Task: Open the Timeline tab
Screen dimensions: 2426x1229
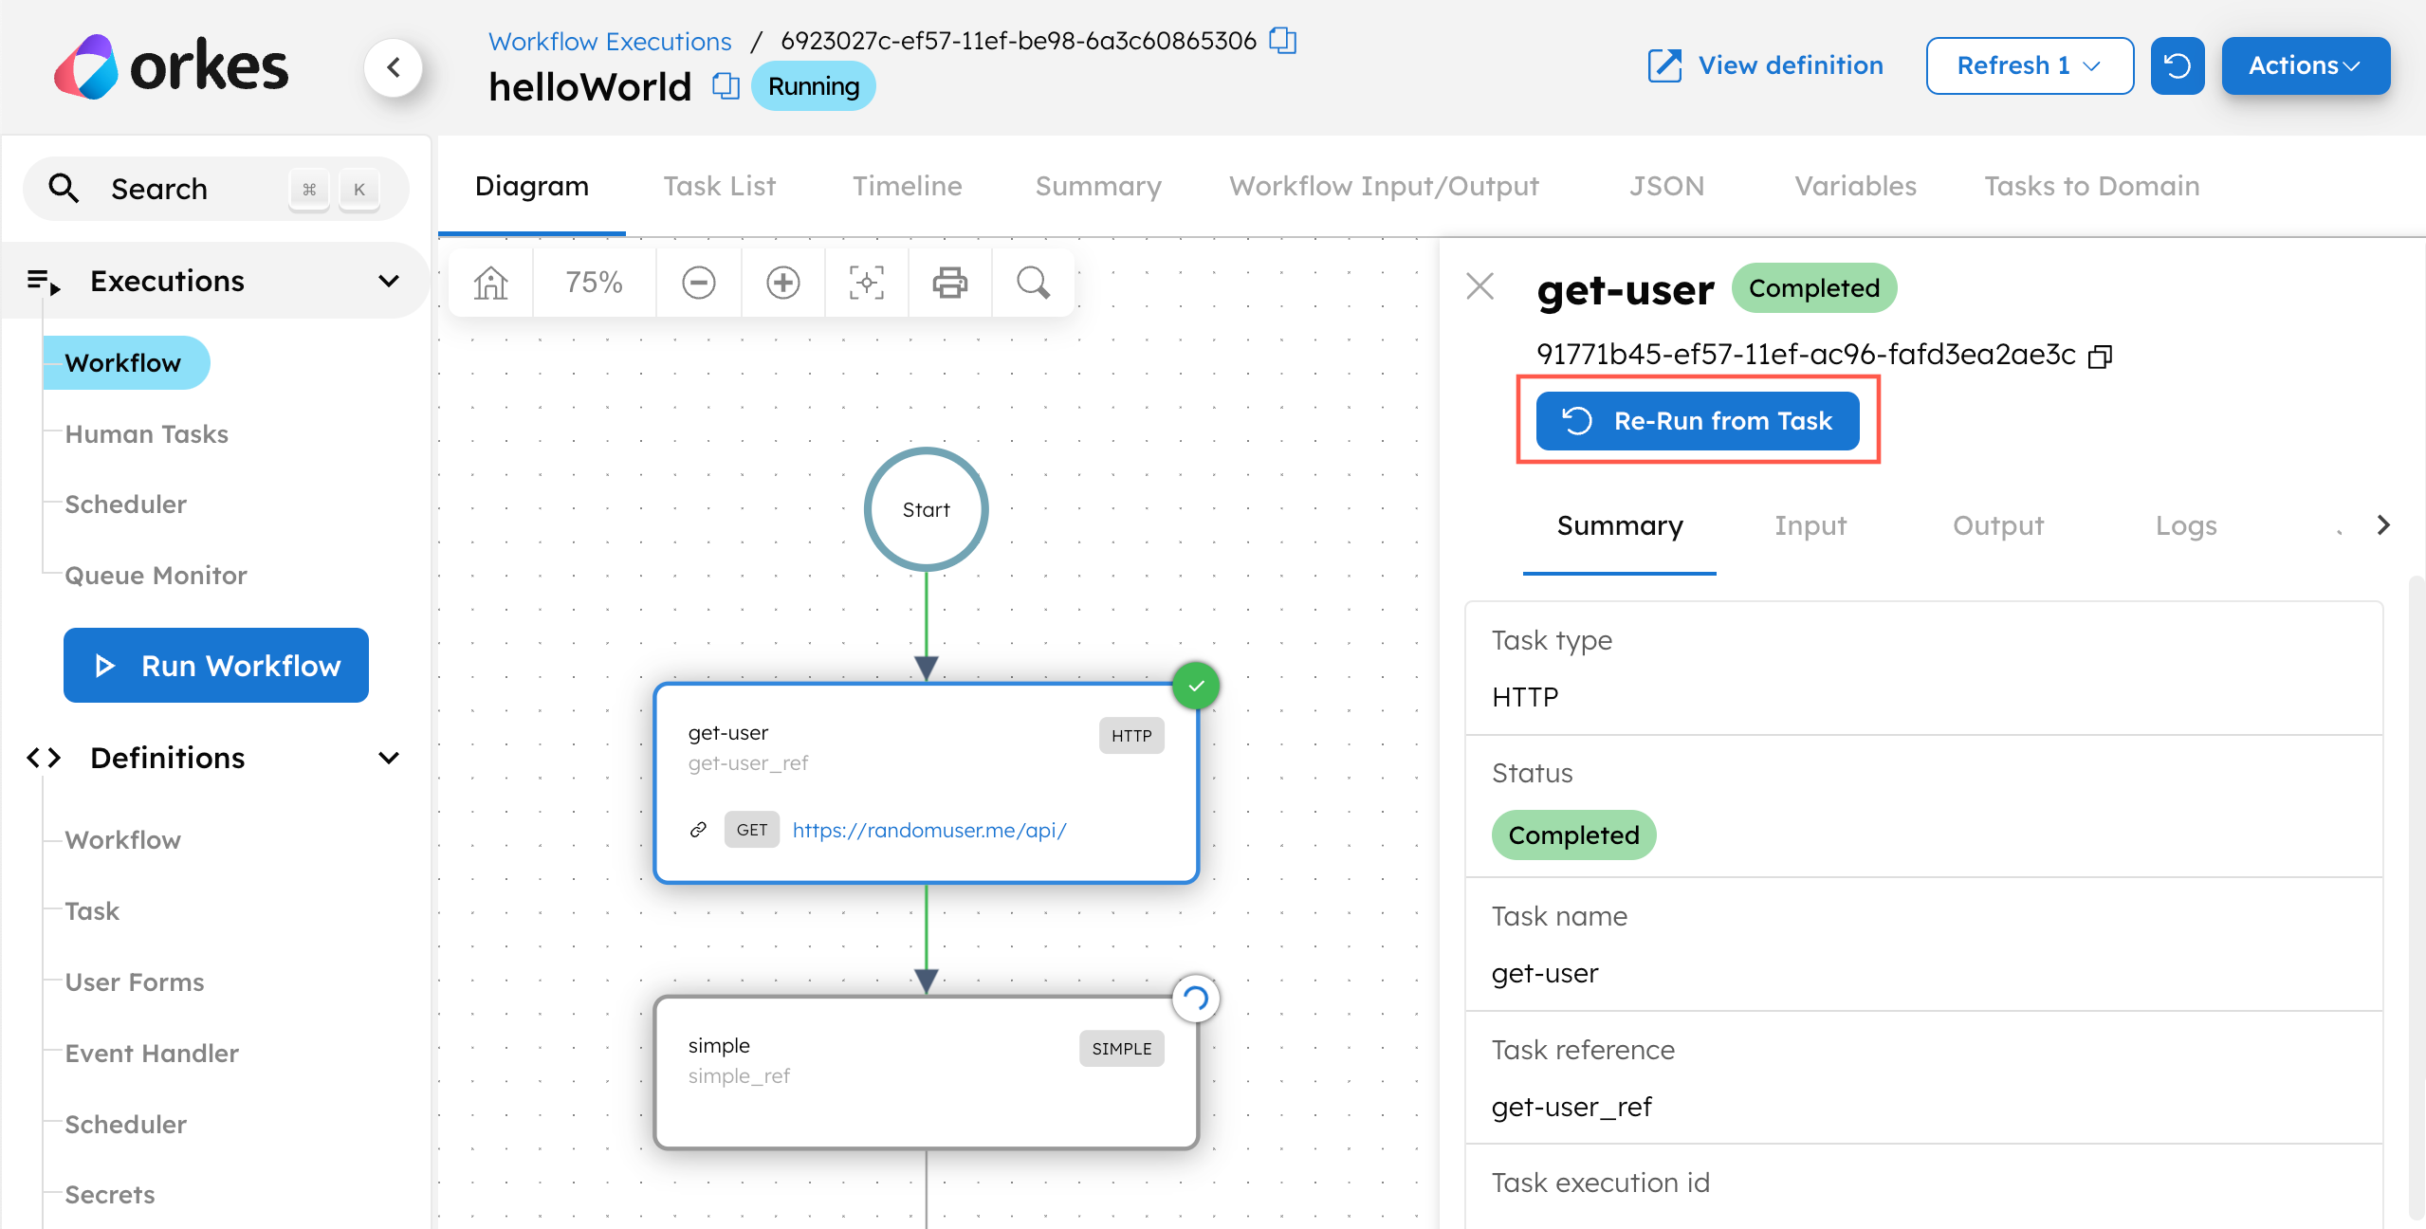Action: (907, 186)
